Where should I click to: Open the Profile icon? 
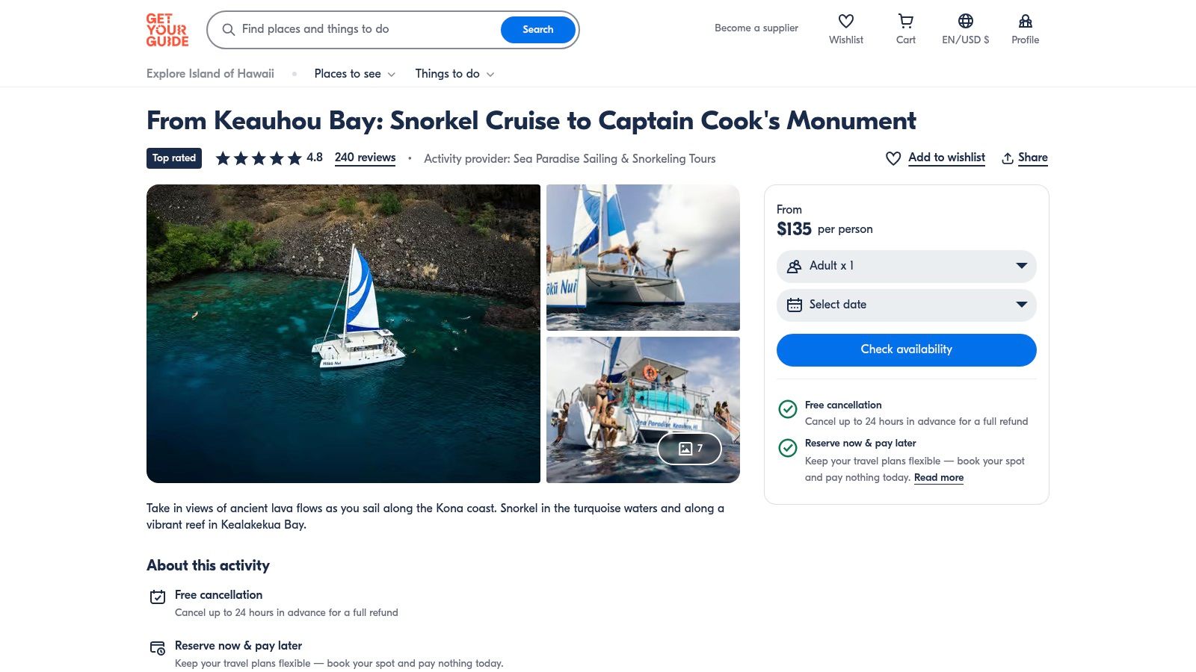(x=1025, y=22)
